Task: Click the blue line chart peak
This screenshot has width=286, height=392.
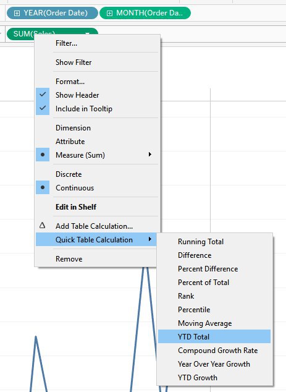Action: [x=36, y=338]
